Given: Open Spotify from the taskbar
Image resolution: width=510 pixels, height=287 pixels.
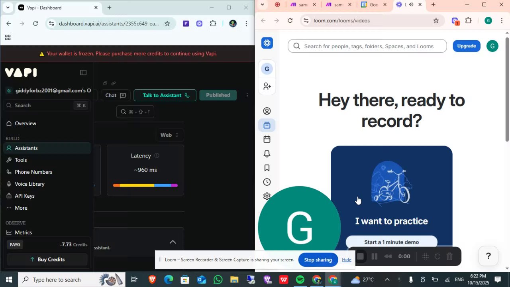Looking at the screenshot, I should click(x=300, y=280).
